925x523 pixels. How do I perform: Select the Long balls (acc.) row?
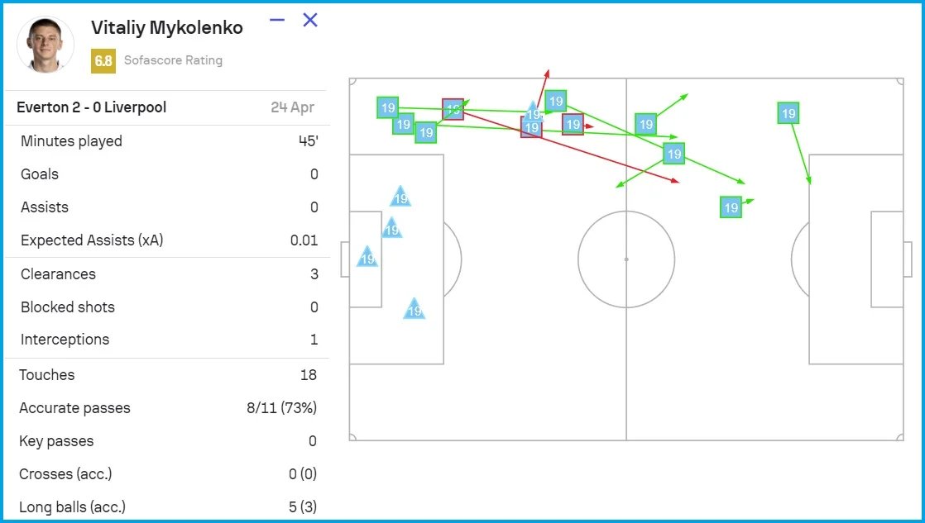pyautogui.click(x=168, y=507)
